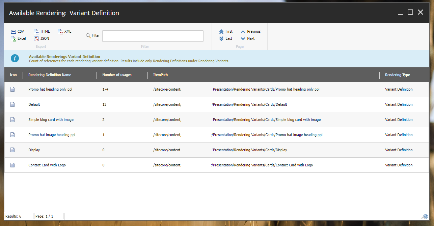Click the Promo hat image heading ppl row icon
Viewport: 434px width, 226px height.
(12, 135)
